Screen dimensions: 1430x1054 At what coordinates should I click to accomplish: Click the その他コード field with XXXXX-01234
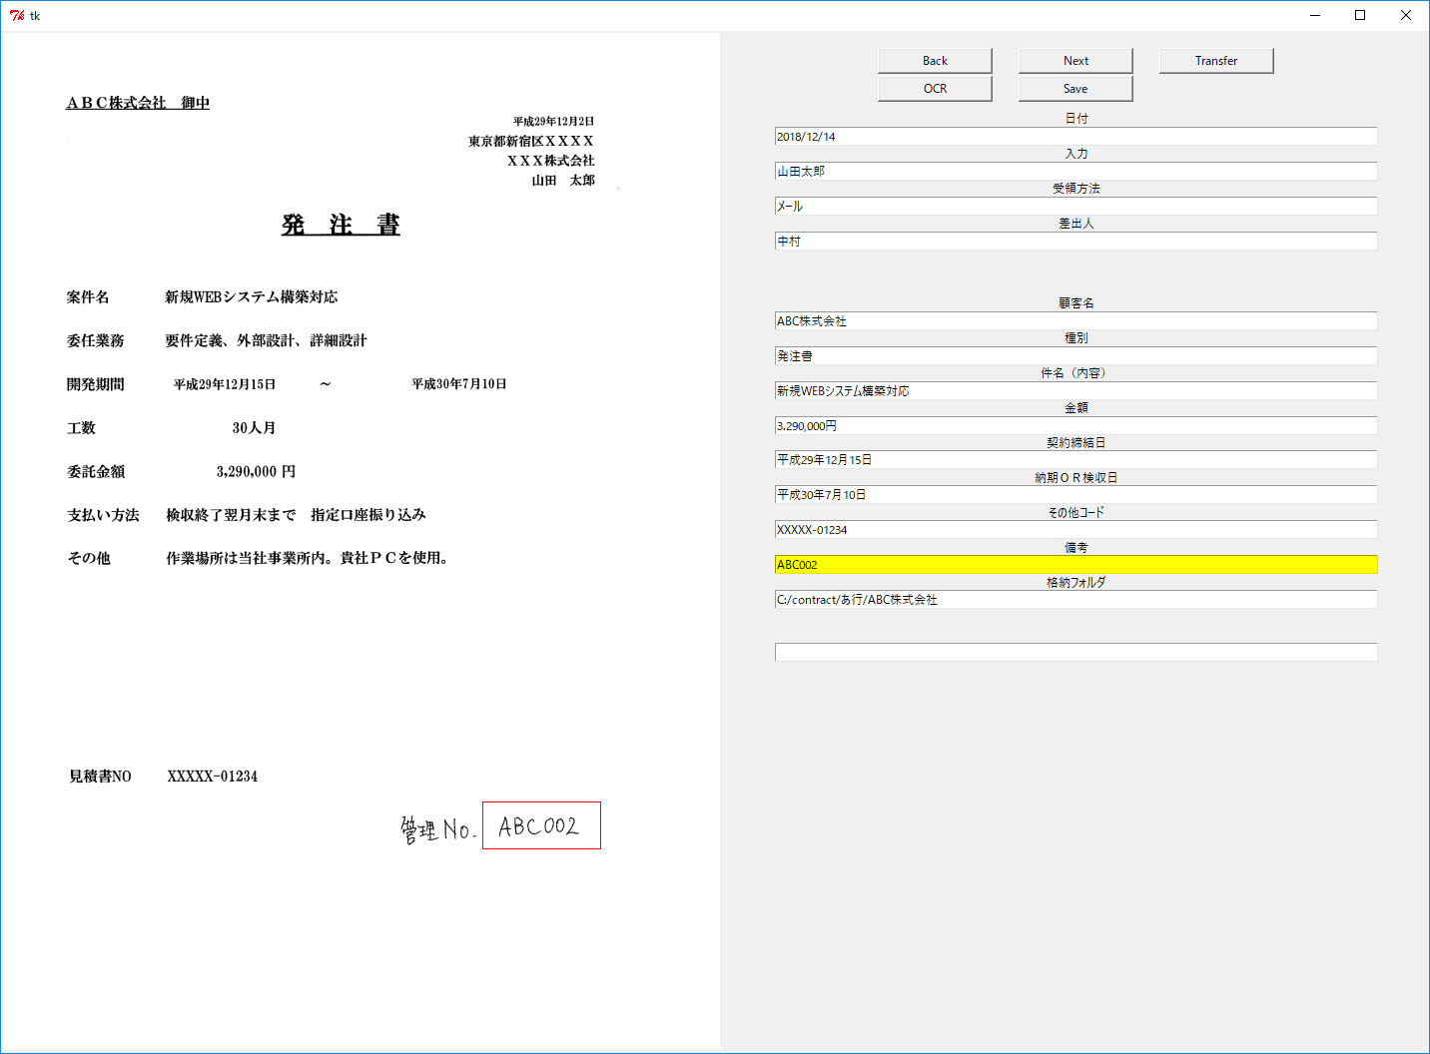1075,530
